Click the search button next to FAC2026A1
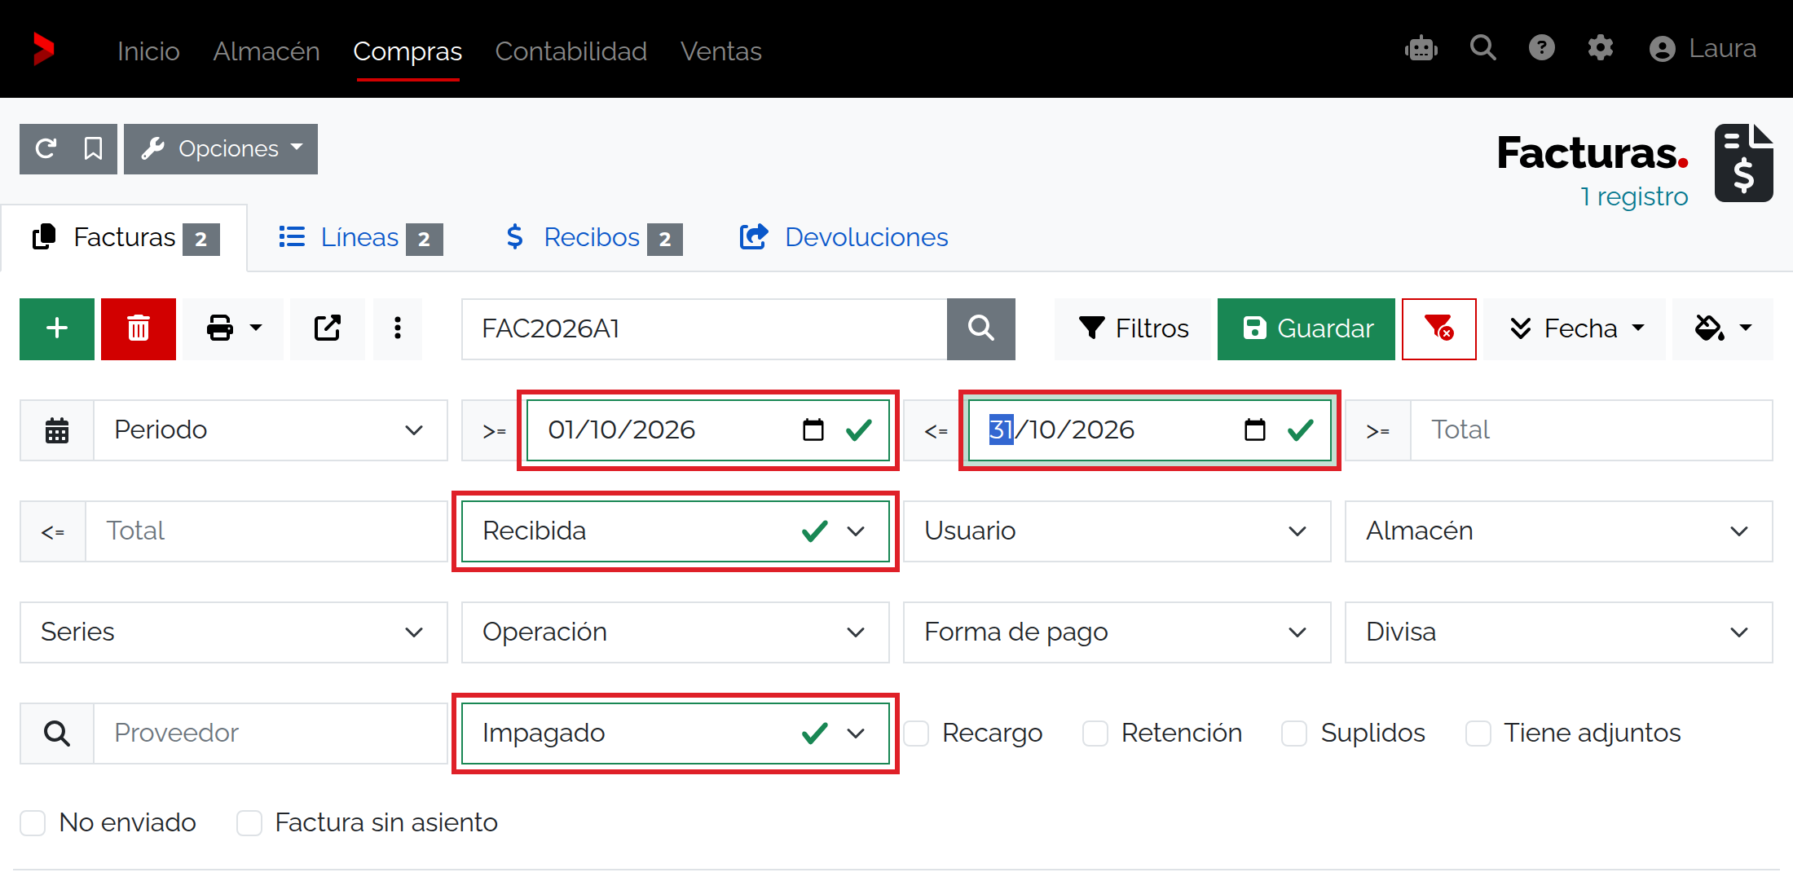The width and height of the screenshot is (1793, 890). (x=981, y=329)
